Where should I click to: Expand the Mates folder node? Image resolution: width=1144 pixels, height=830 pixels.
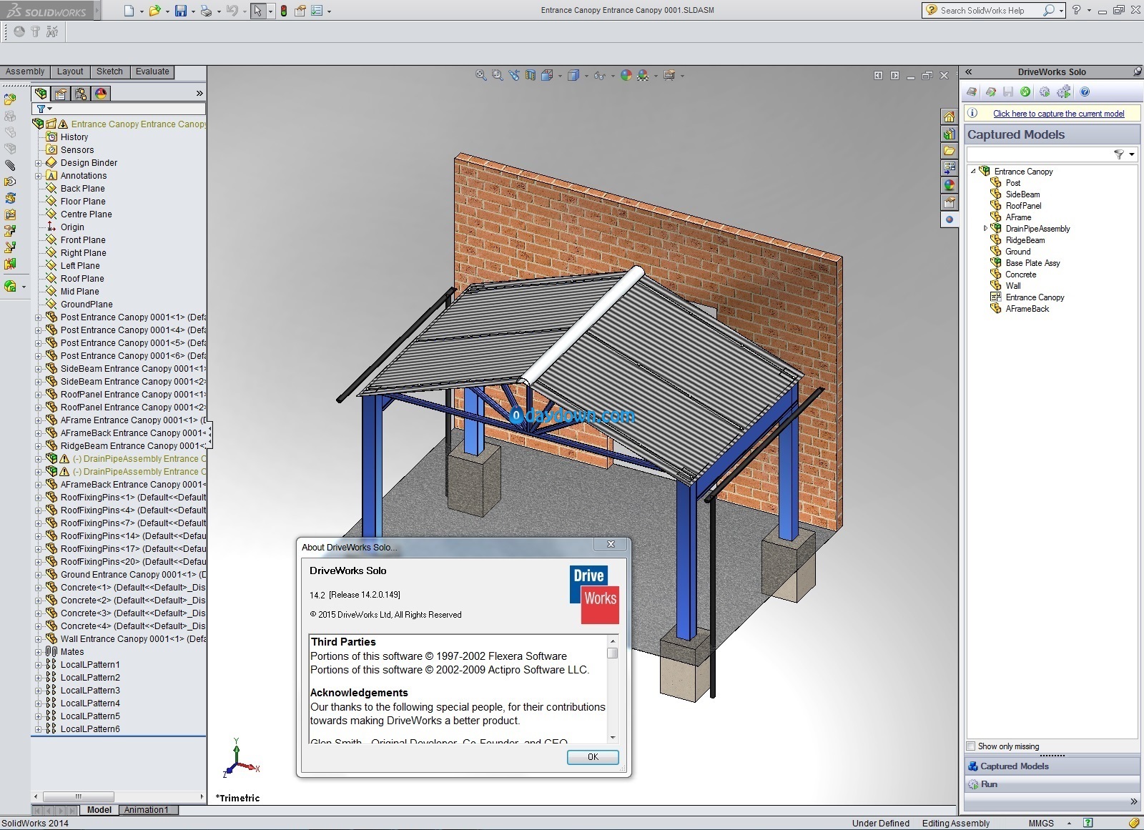39,652
